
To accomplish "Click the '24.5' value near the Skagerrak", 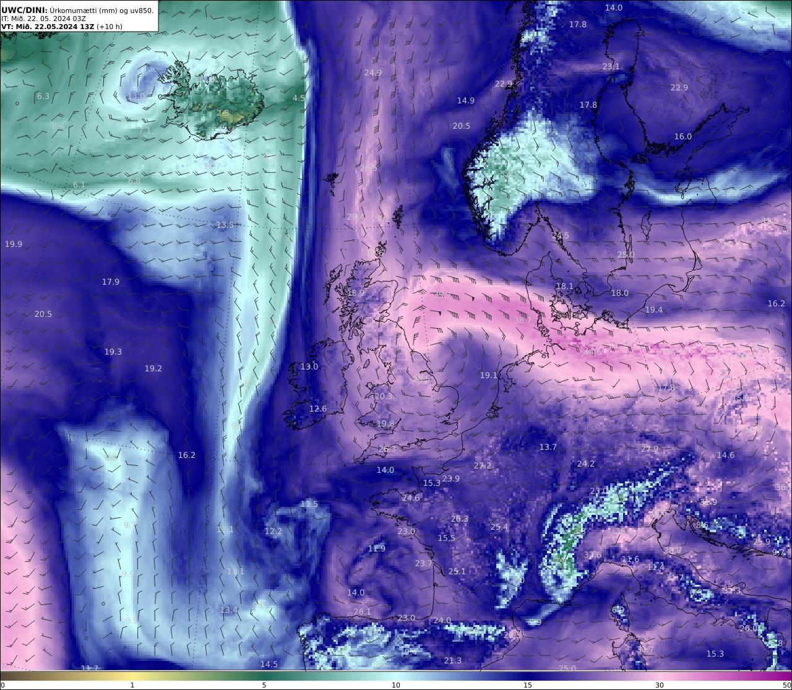I will [561, 236].
